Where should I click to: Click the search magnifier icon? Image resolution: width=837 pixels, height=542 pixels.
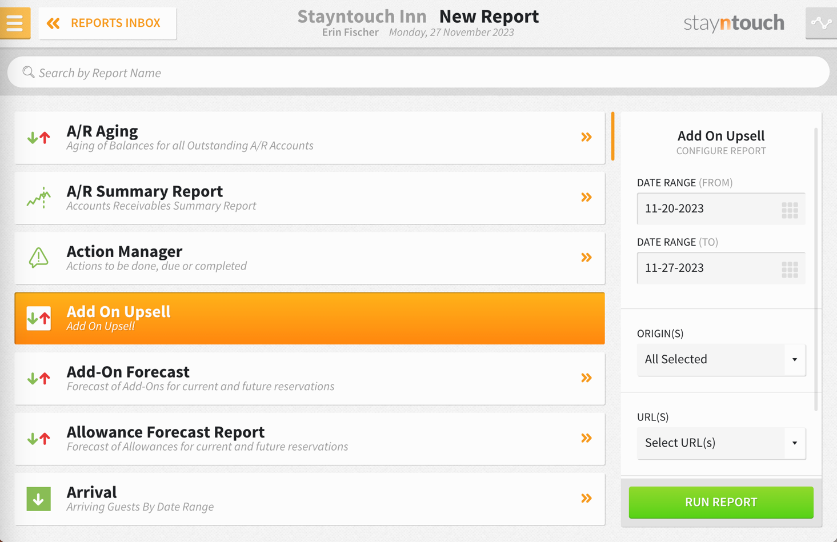click(x=29, y=72)
